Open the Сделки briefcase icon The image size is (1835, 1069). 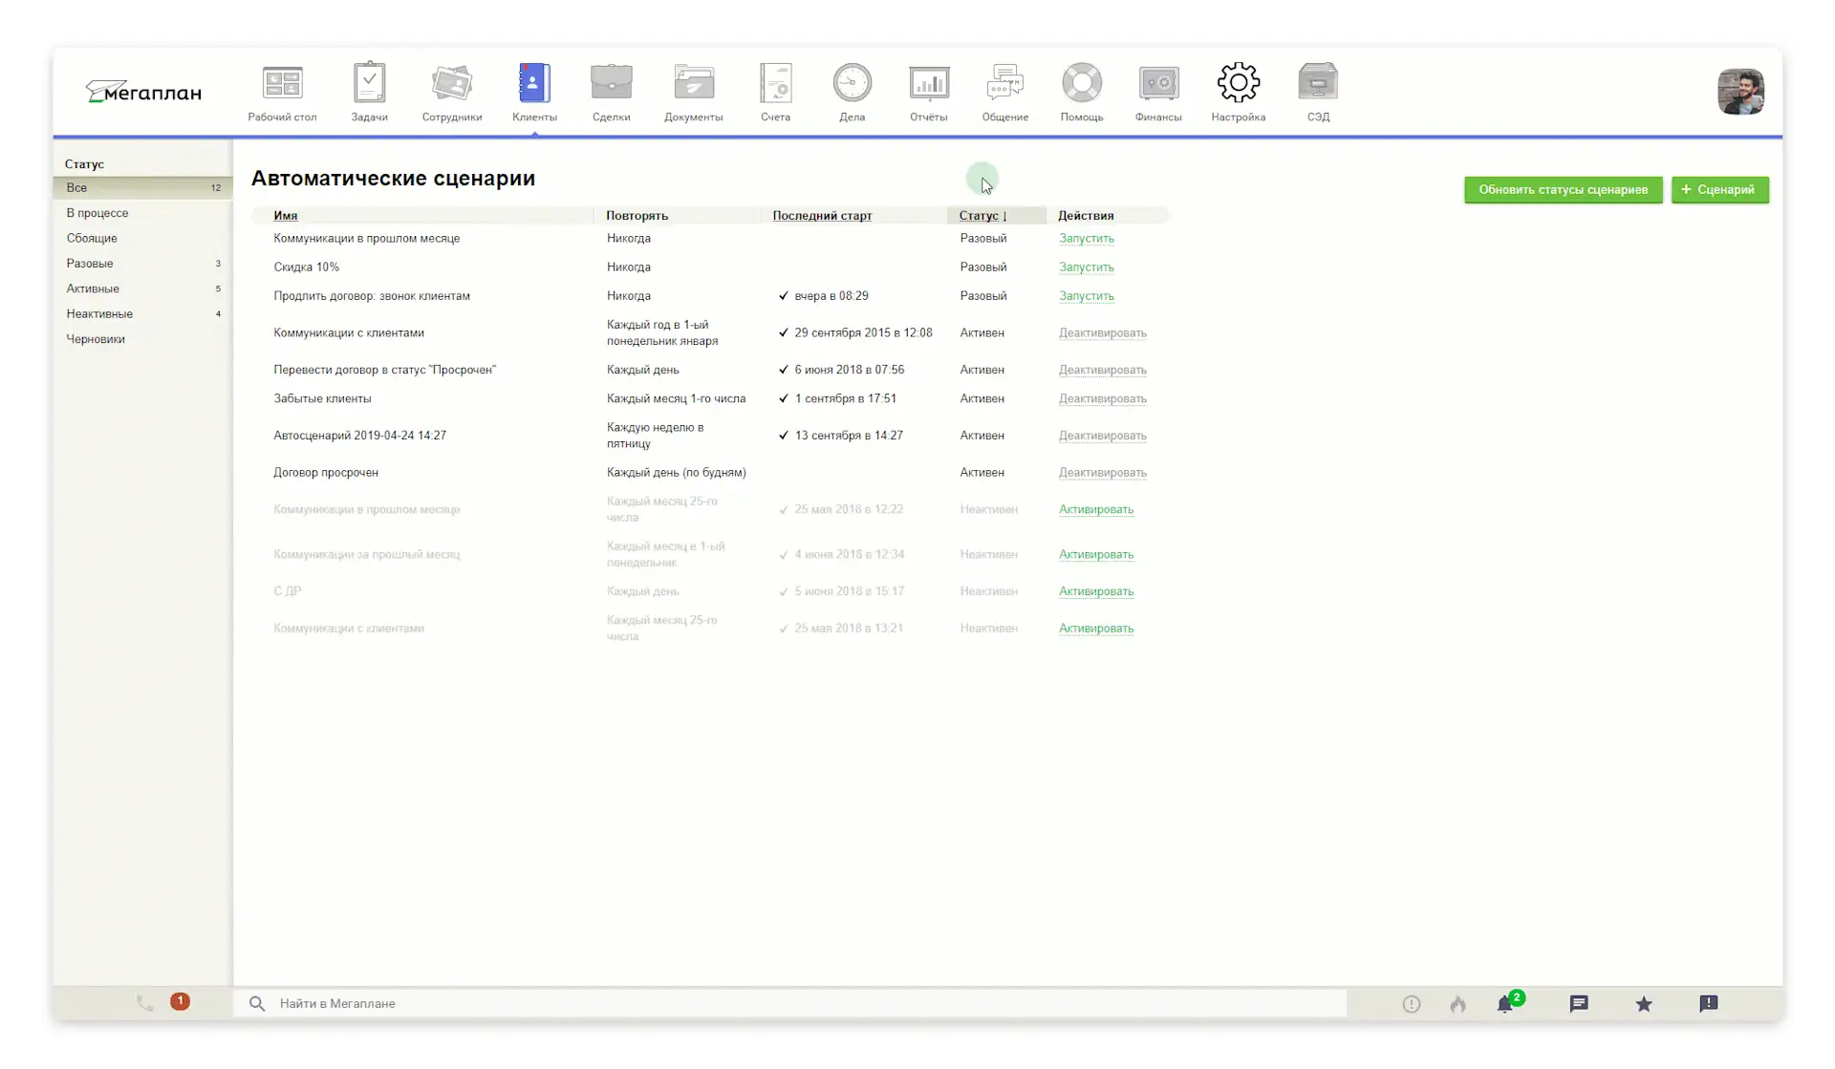coord(611,84)
